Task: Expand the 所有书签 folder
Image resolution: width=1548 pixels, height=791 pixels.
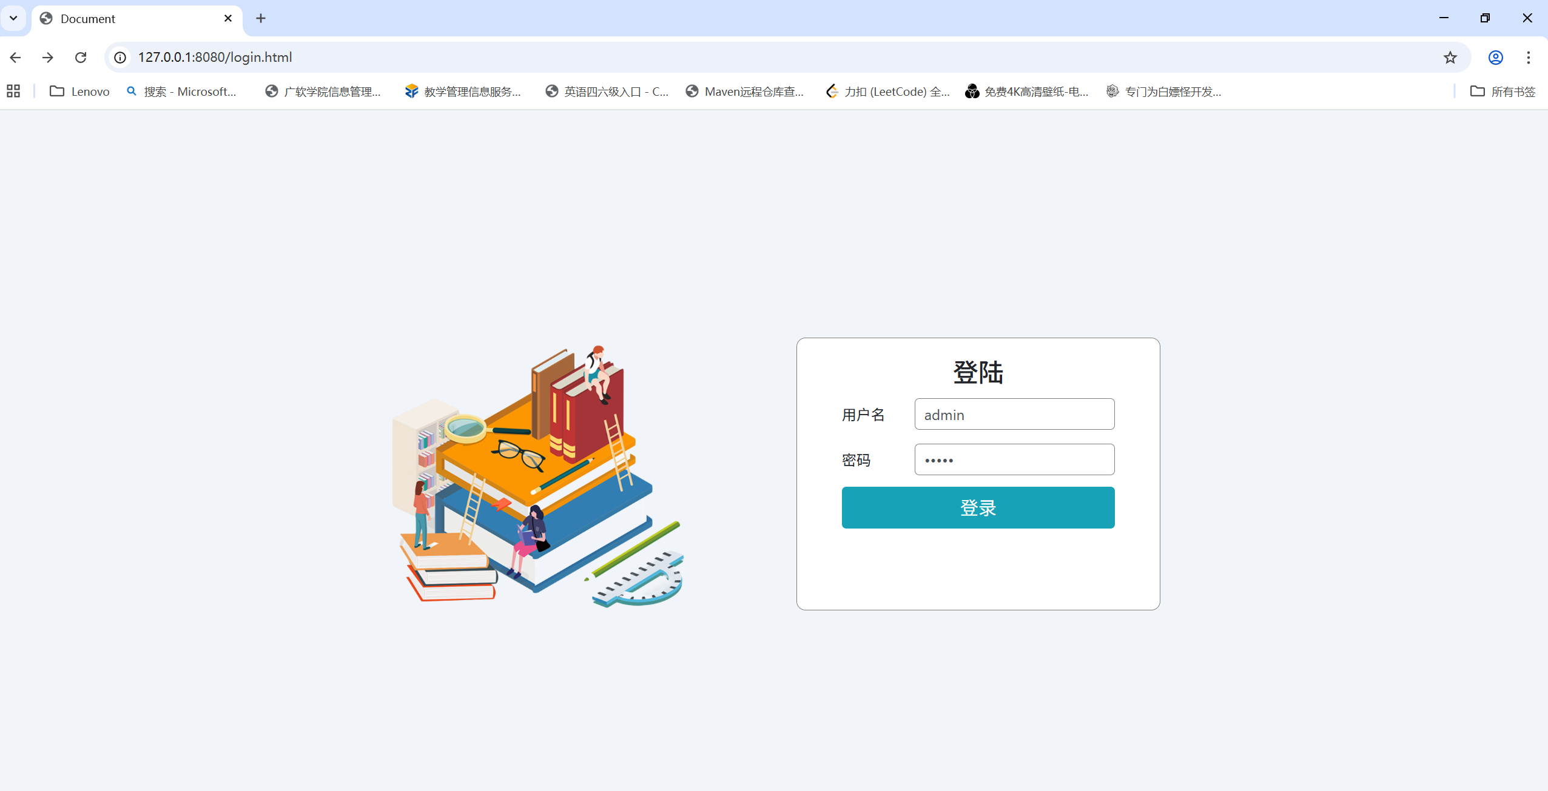Action: pyautogui.click(x=1503, y=91)
